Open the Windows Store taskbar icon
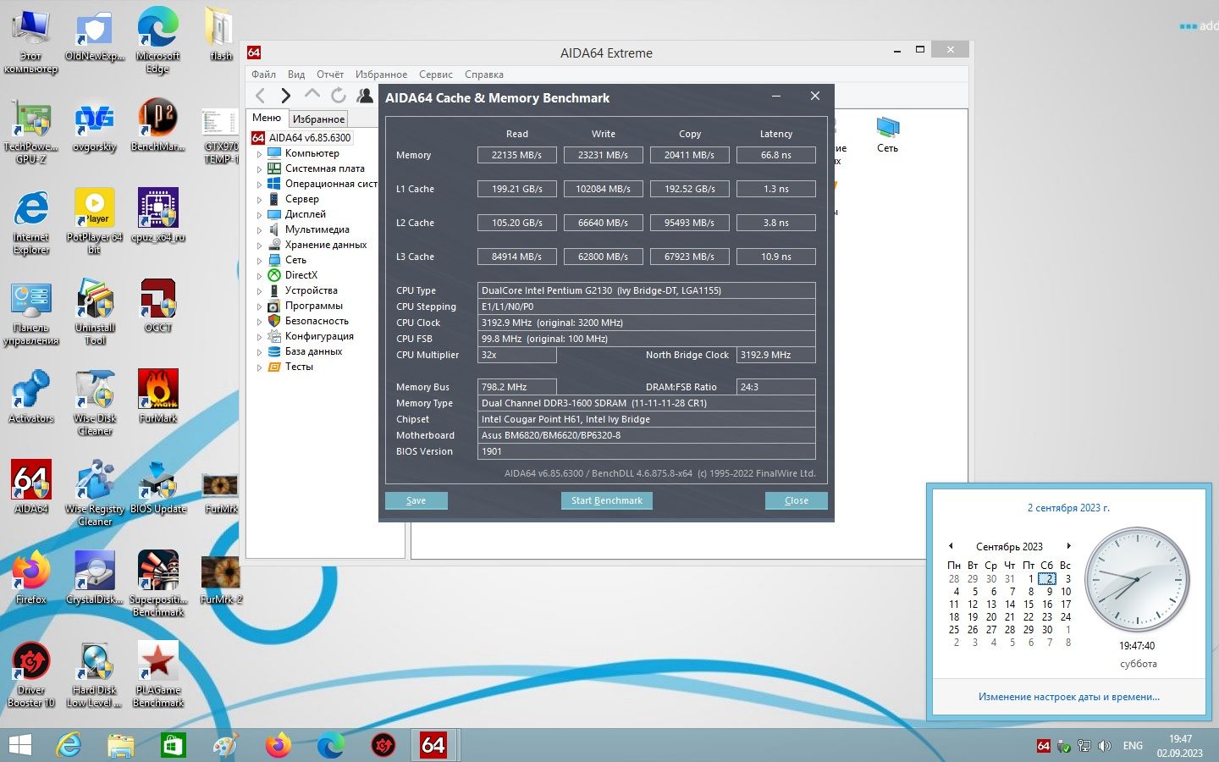Viewport: 1219px width, 762px height. [173, 745]
